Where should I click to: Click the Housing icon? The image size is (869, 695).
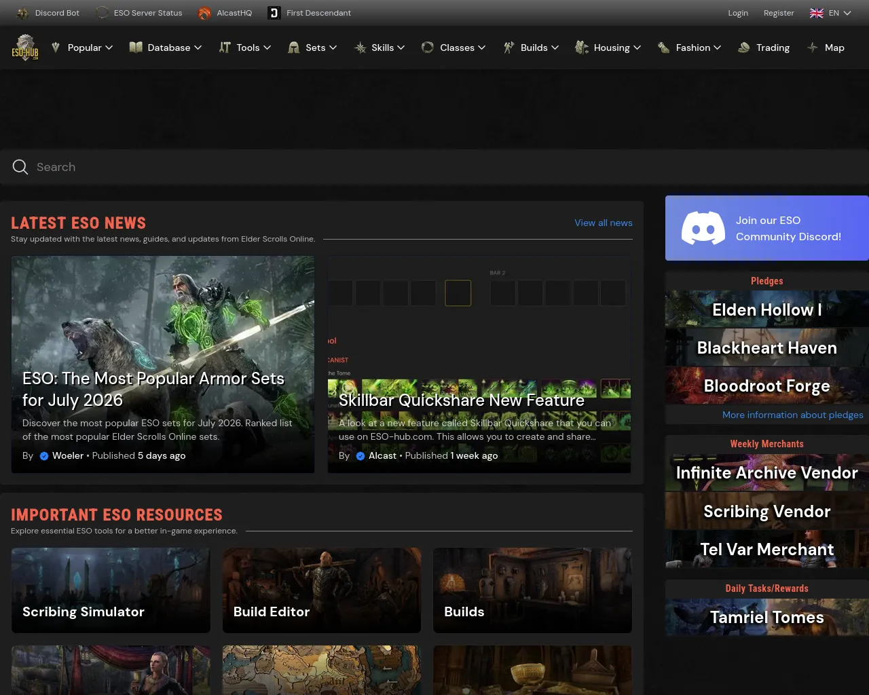coord(582,48)
